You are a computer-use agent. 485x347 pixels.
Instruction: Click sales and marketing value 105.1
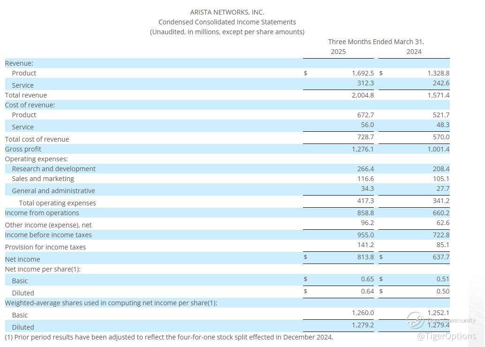(x=441, y=179)
